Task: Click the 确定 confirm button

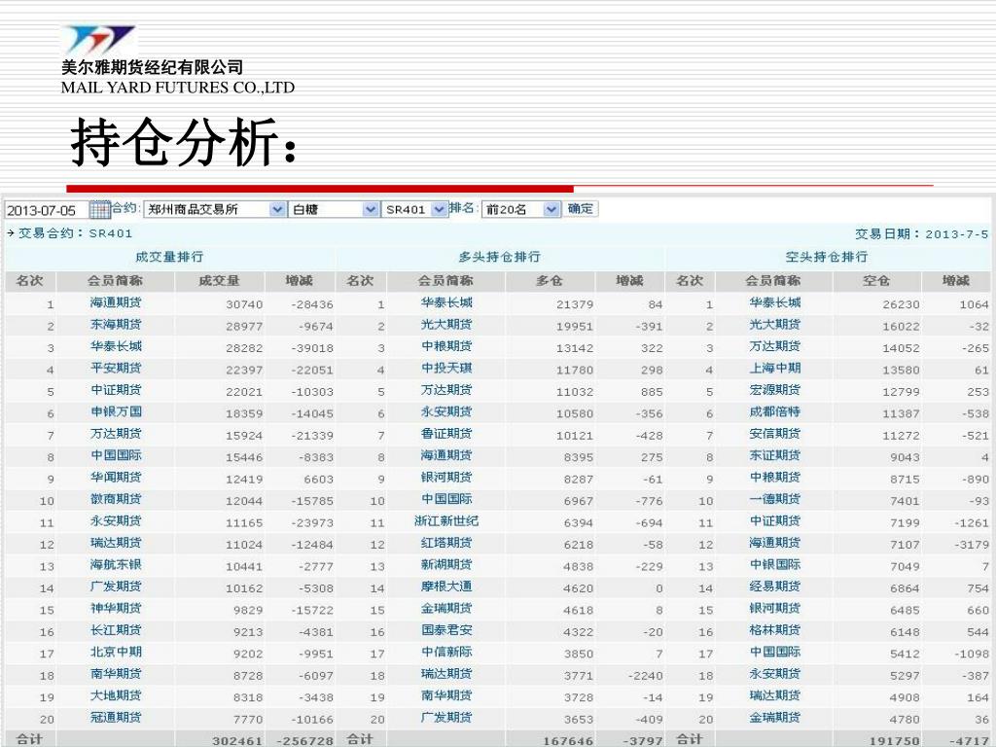Action: 580,208
